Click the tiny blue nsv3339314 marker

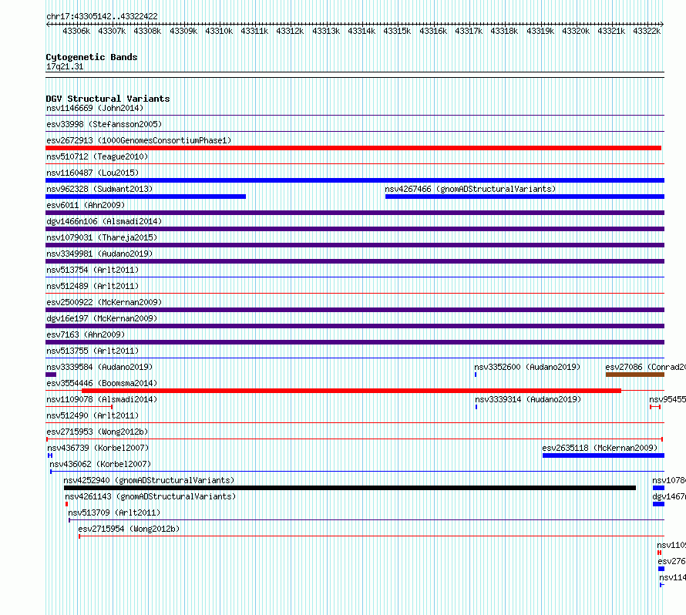[476, 407]
